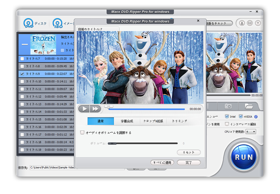Enable the インターレース解除 checkbox

227,124
